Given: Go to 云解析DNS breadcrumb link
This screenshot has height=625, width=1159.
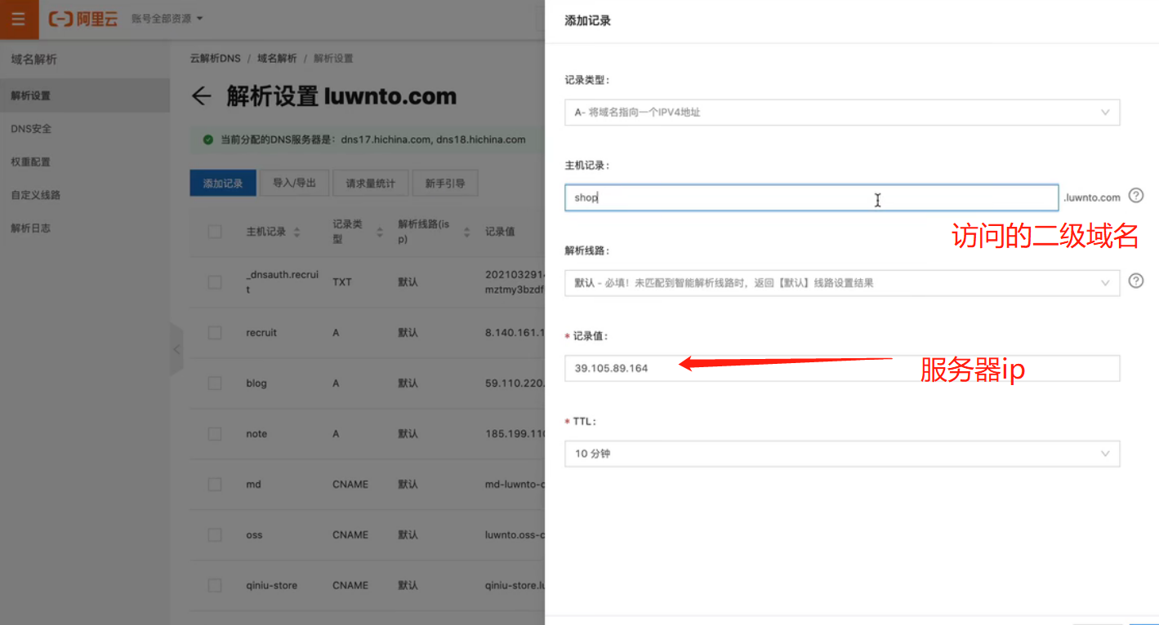Looking at the screenshot, I should coord(216,59).
